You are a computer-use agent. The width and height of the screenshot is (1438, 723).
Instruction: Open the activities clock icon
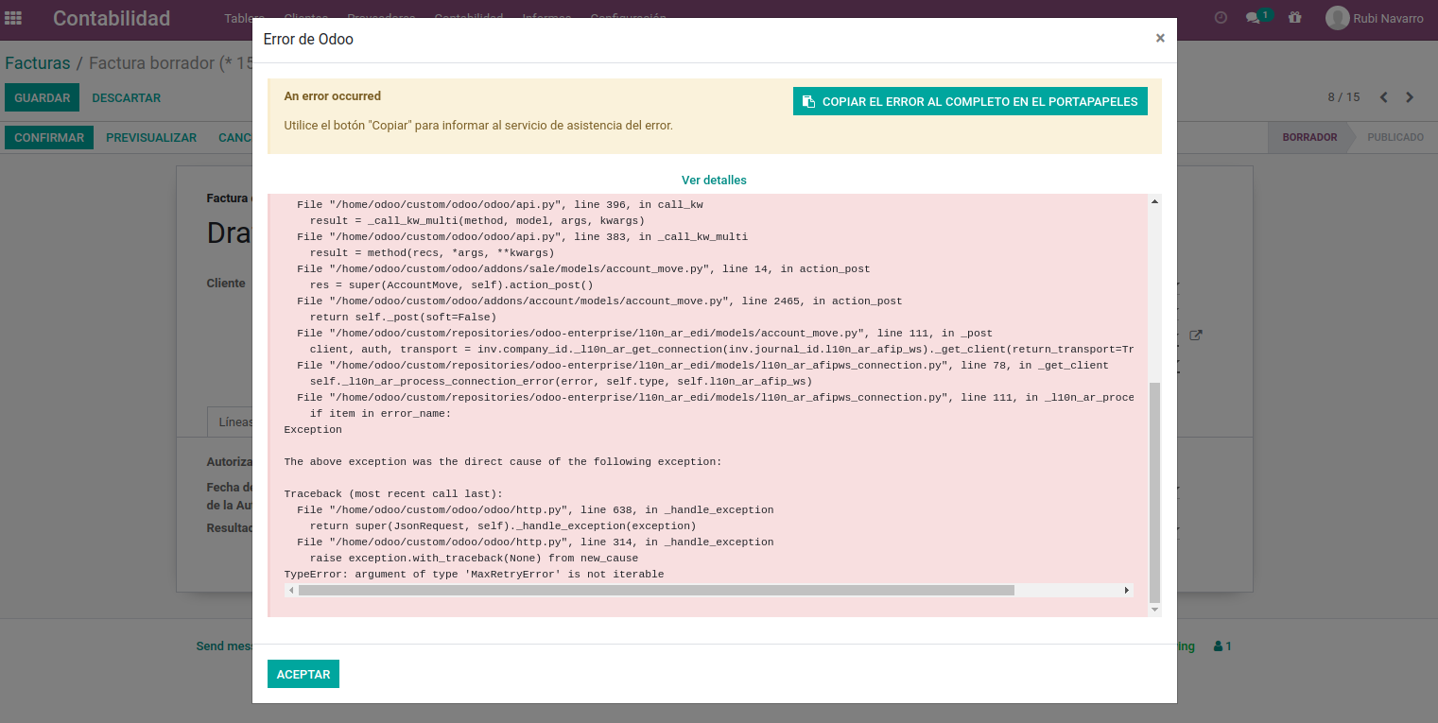(1221, 18)
